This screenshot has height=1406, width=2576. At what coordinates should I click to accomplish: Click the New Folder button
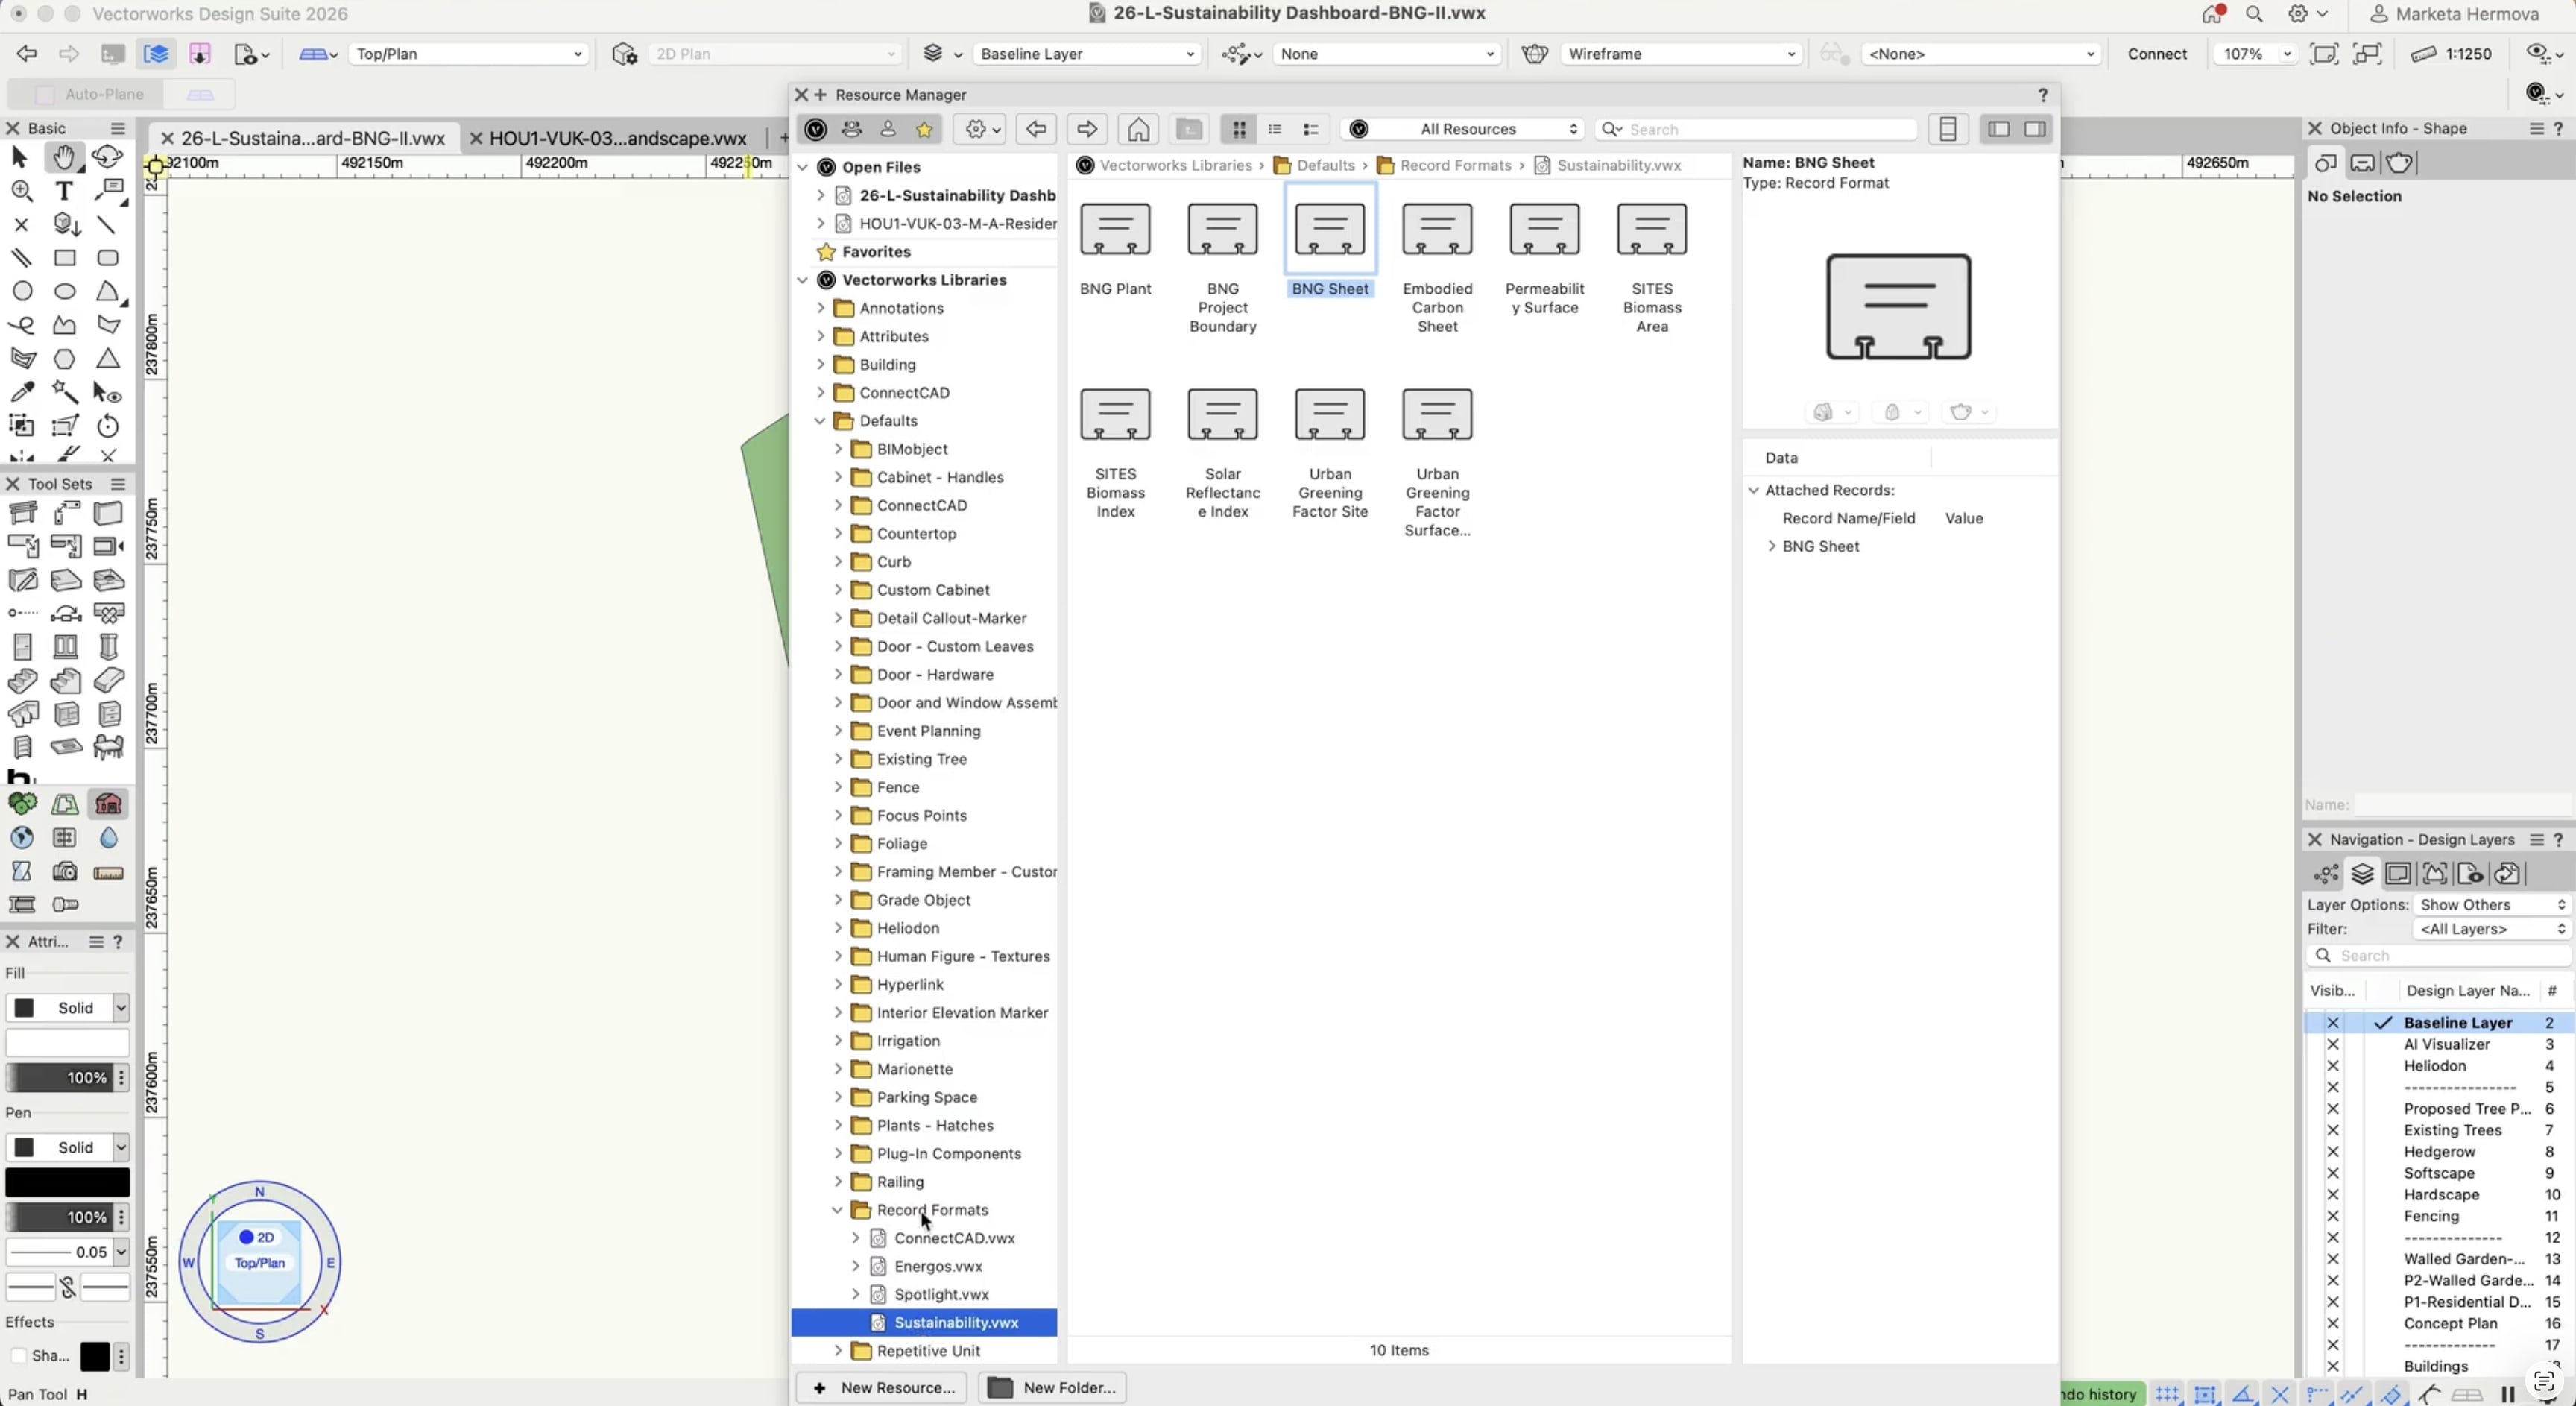coord(1053,1387)
